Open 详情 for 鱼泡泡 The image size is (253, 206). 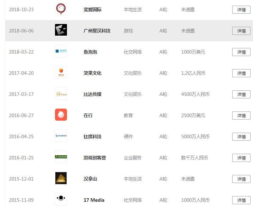tap(241, 52)
